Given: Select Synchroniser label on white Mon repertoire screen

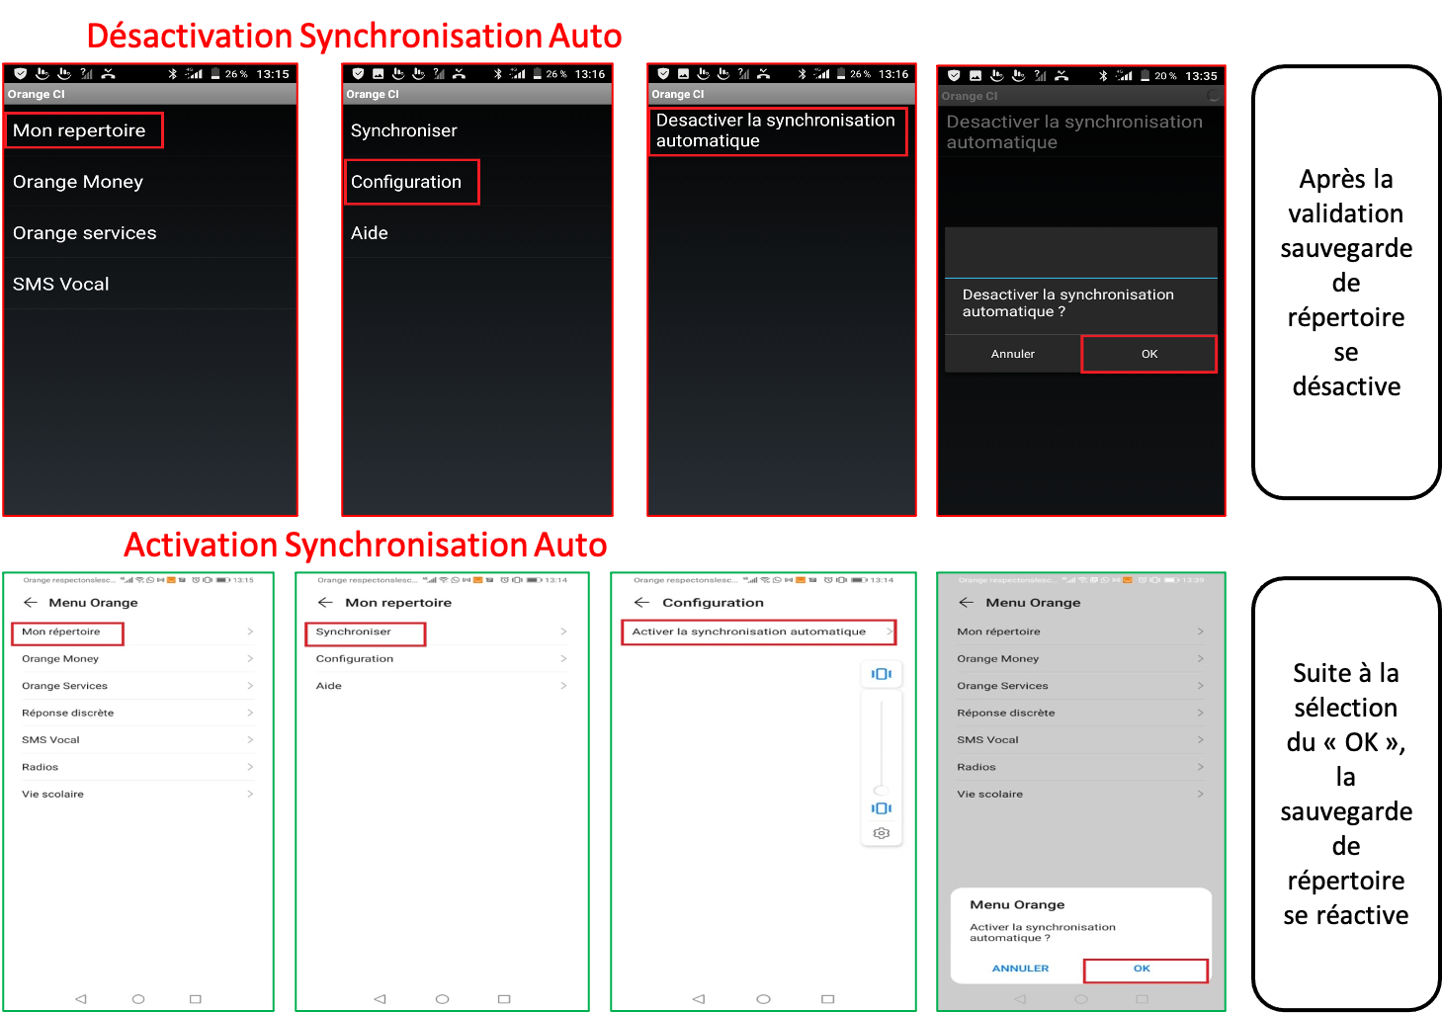Looking at the screenshot, I should [354, 632].
